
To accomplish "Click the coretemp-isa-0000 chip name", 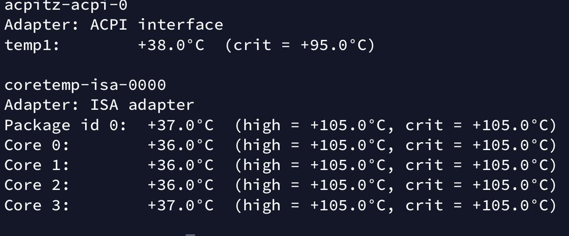I will [x=85, y=85].
